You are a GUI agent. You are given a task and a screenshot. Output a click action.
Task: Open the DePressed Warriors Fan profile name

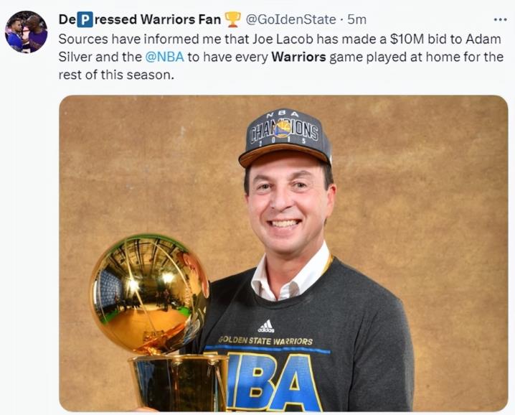(140, 19)
